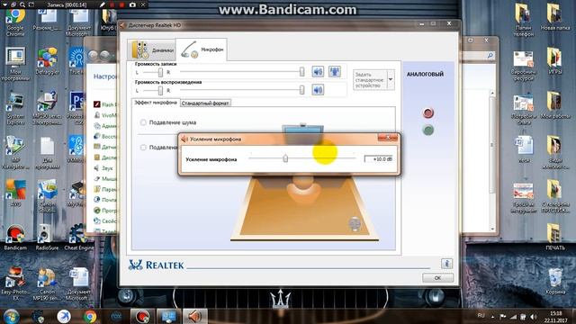Switch to Realtek HD manager taskbar button

(x=194, y=316)
